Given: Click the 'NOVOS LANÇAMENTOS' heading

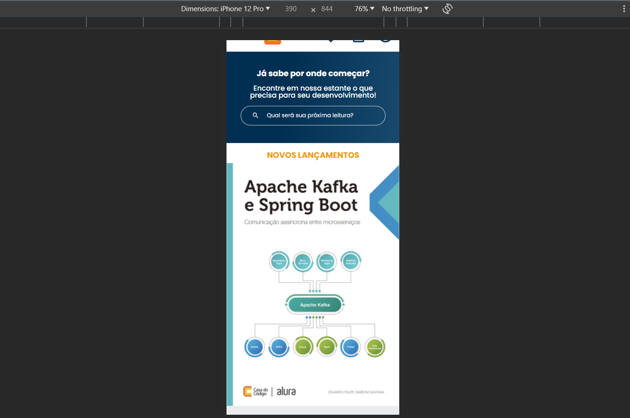Looking at the screenshot, I should coord(313,155).
